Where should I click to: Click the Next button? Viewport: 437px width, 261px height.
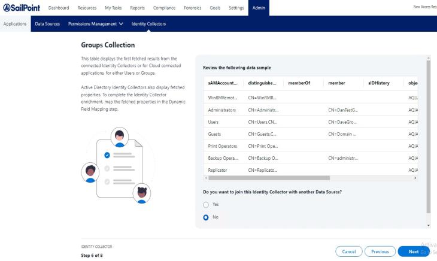pyautogui.click(x=414, y=251)
